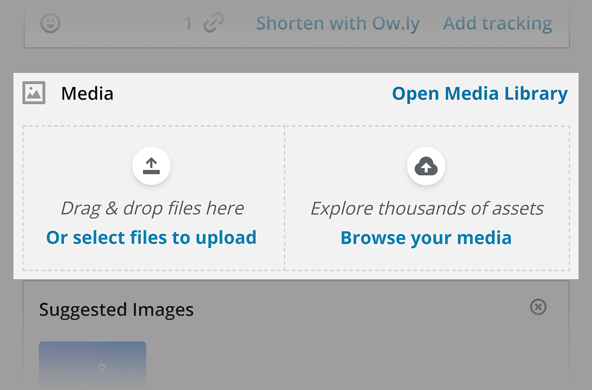Click the Media section label
592x390 pixels.
click(x=87, y=93)
